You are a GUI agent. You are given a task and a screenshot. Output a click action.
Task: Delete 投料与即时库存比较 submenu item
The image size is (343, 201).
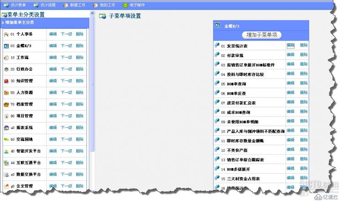pyautogui.click(x=304, y=74)
